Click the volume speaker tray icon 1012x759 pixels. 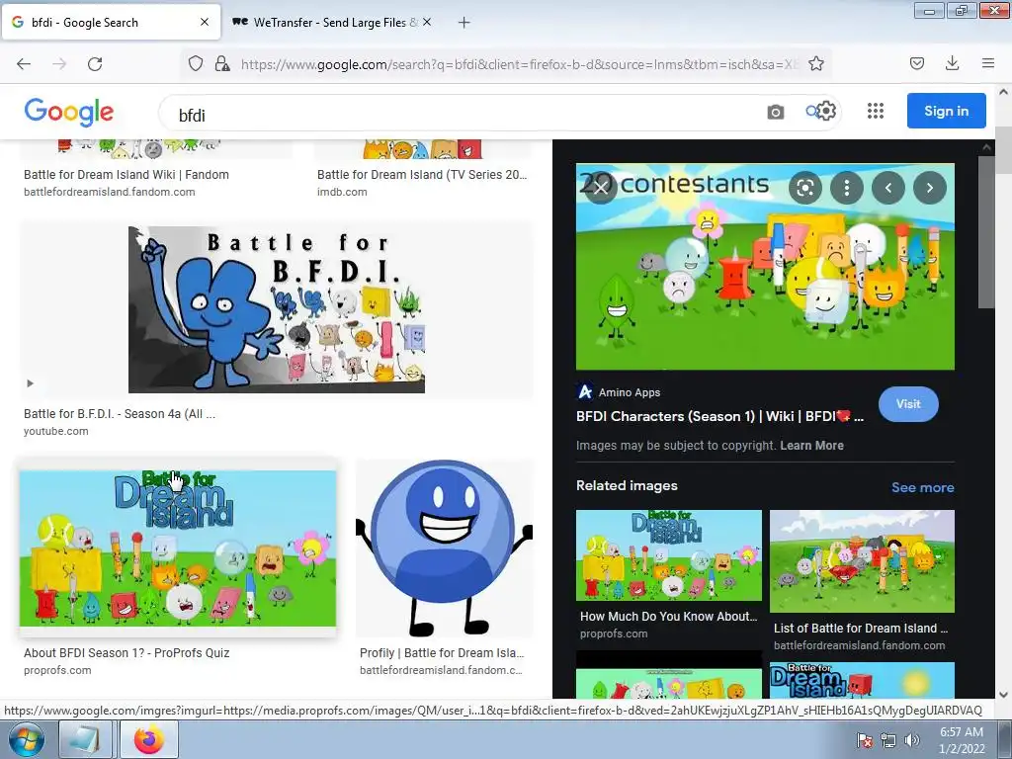(912, 740)
